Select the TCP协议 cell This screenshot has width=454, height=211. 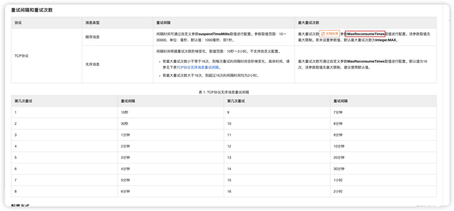[x=46, y=56]
